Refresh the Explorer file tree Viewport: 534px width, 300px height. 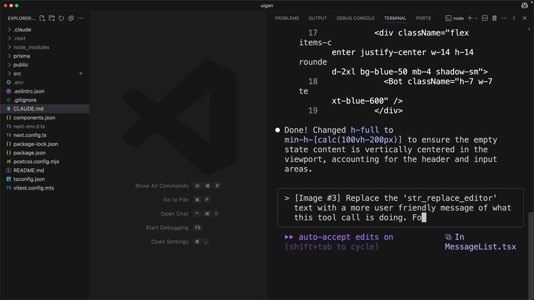pos(61,18)
